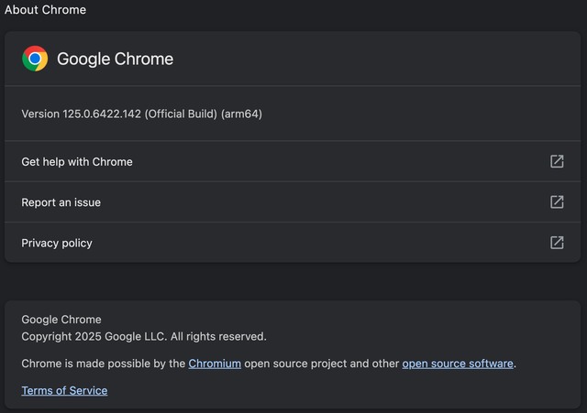Viewport: 587px width, 413px height.
Task: Open the Report an issue entry
Action: click(293, 202)
